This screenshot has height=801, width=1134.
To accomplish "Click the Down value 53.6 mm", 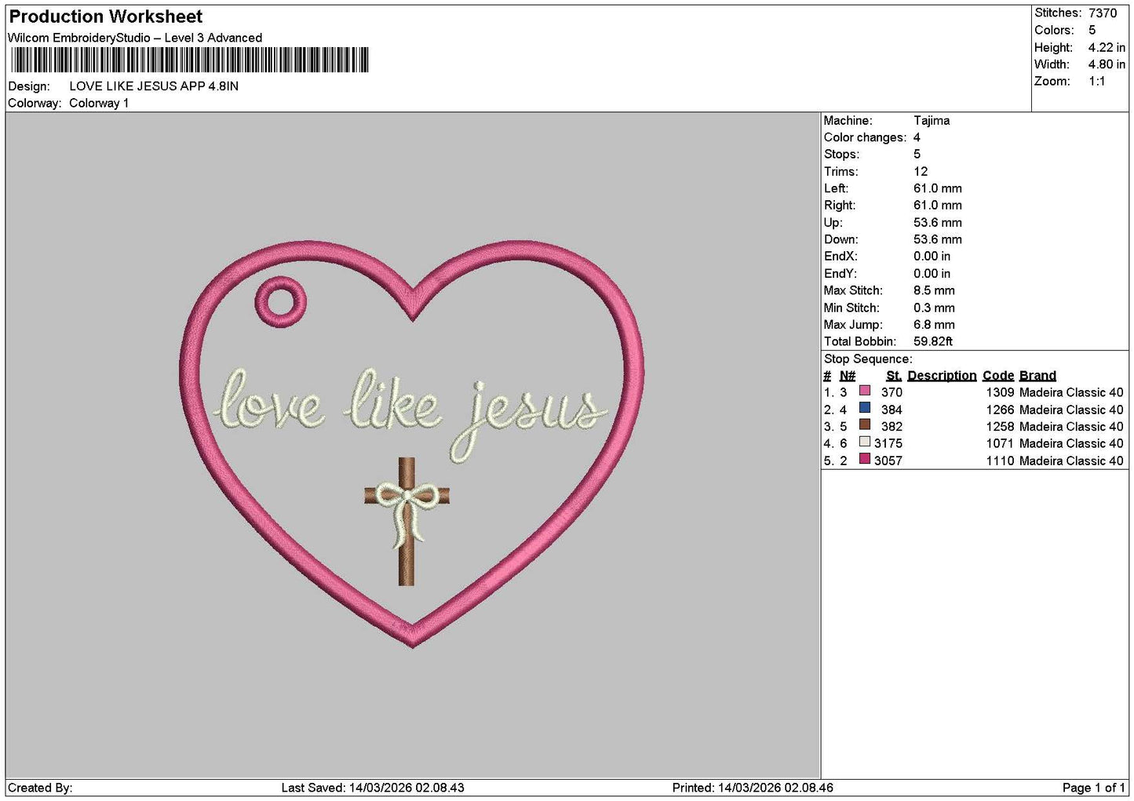I will (938, 239).
